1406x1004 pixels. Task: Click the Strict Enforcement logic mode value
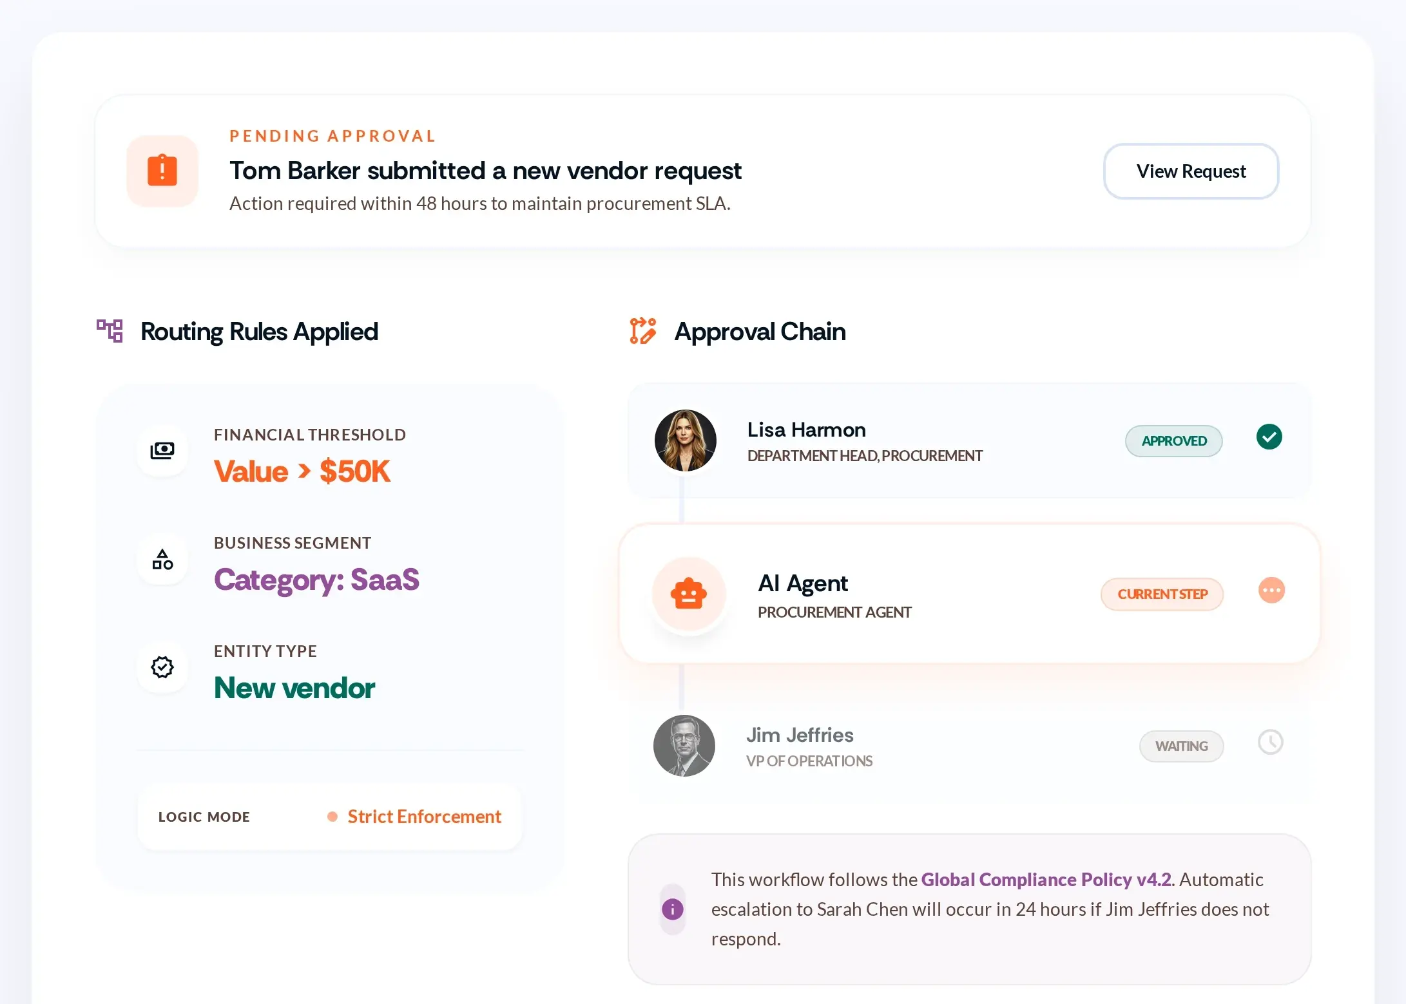click(424, 817)
